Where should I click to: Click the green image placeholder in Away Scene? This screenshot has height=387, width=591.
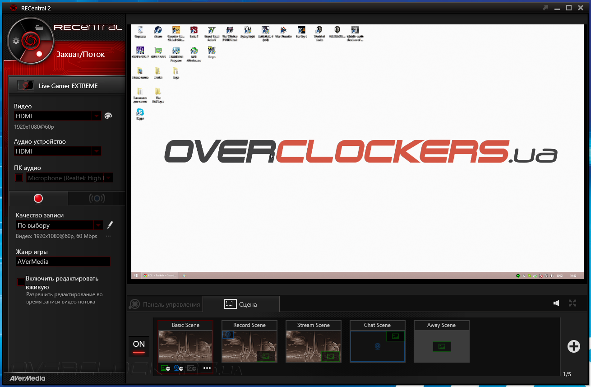click(442, 346)
